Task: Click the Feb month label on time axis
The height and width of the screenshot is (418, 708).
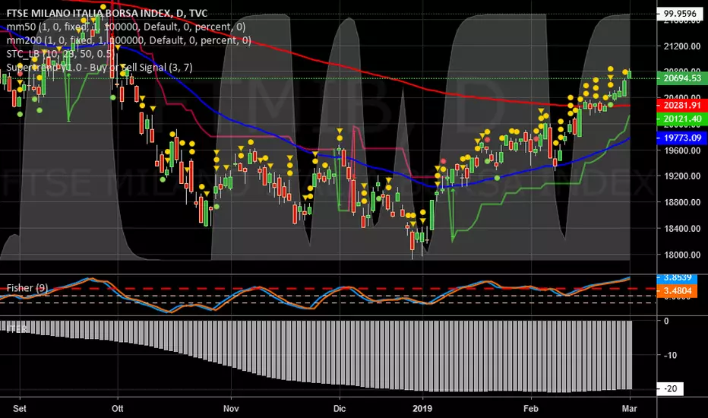Action: click(530, 409)
